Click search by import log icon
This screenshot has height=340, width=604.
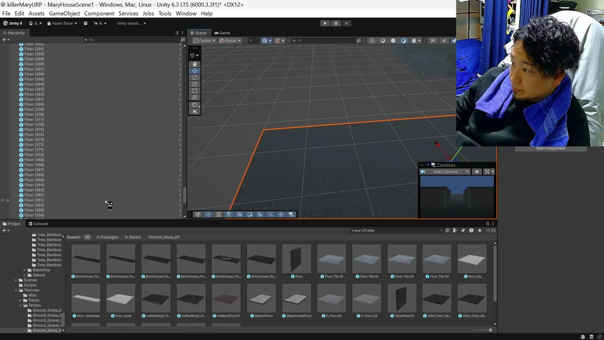471,230
